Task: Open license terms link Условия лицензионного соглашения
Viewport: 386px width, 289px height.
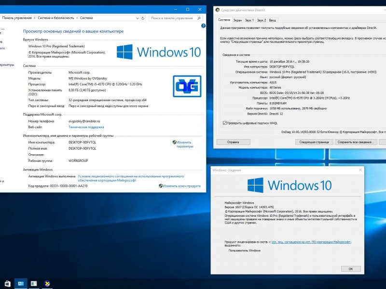Action: [131, 178]
